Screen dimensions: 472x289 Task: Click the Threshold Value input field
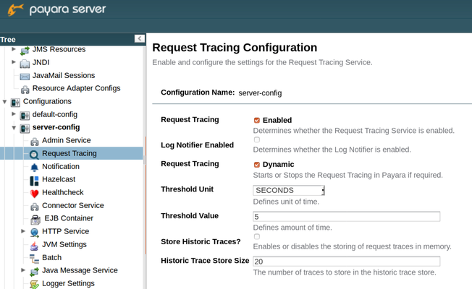click(x=346, y=217)
